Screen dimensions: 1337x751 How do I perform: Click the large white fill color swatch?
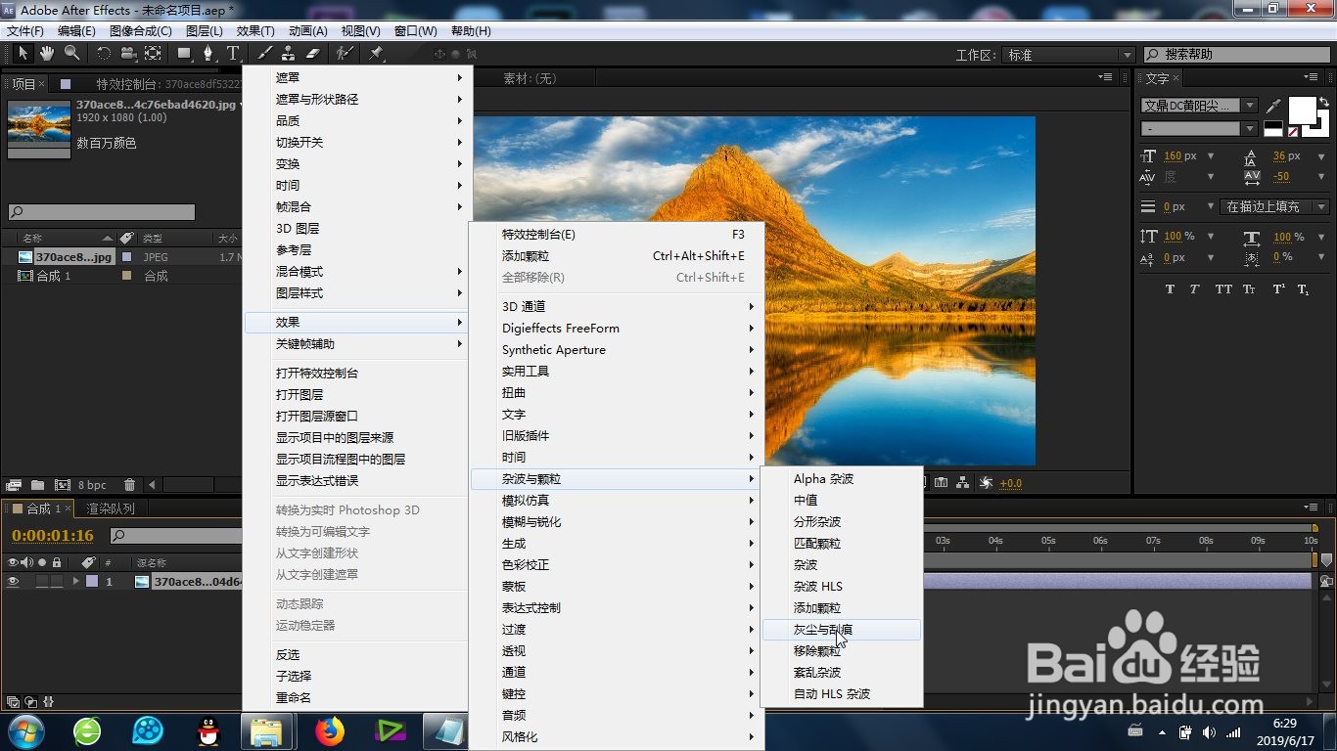[1302, 110]
